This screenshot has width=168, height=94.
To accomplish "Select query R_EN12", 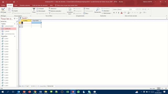I will tap(6, 67).
